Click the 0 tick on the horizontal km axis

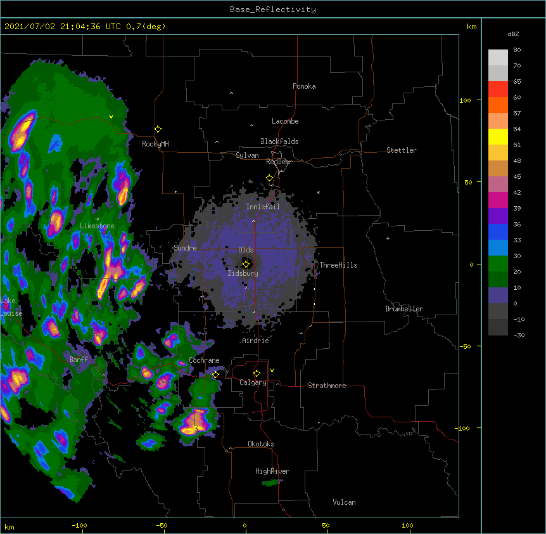244,525
